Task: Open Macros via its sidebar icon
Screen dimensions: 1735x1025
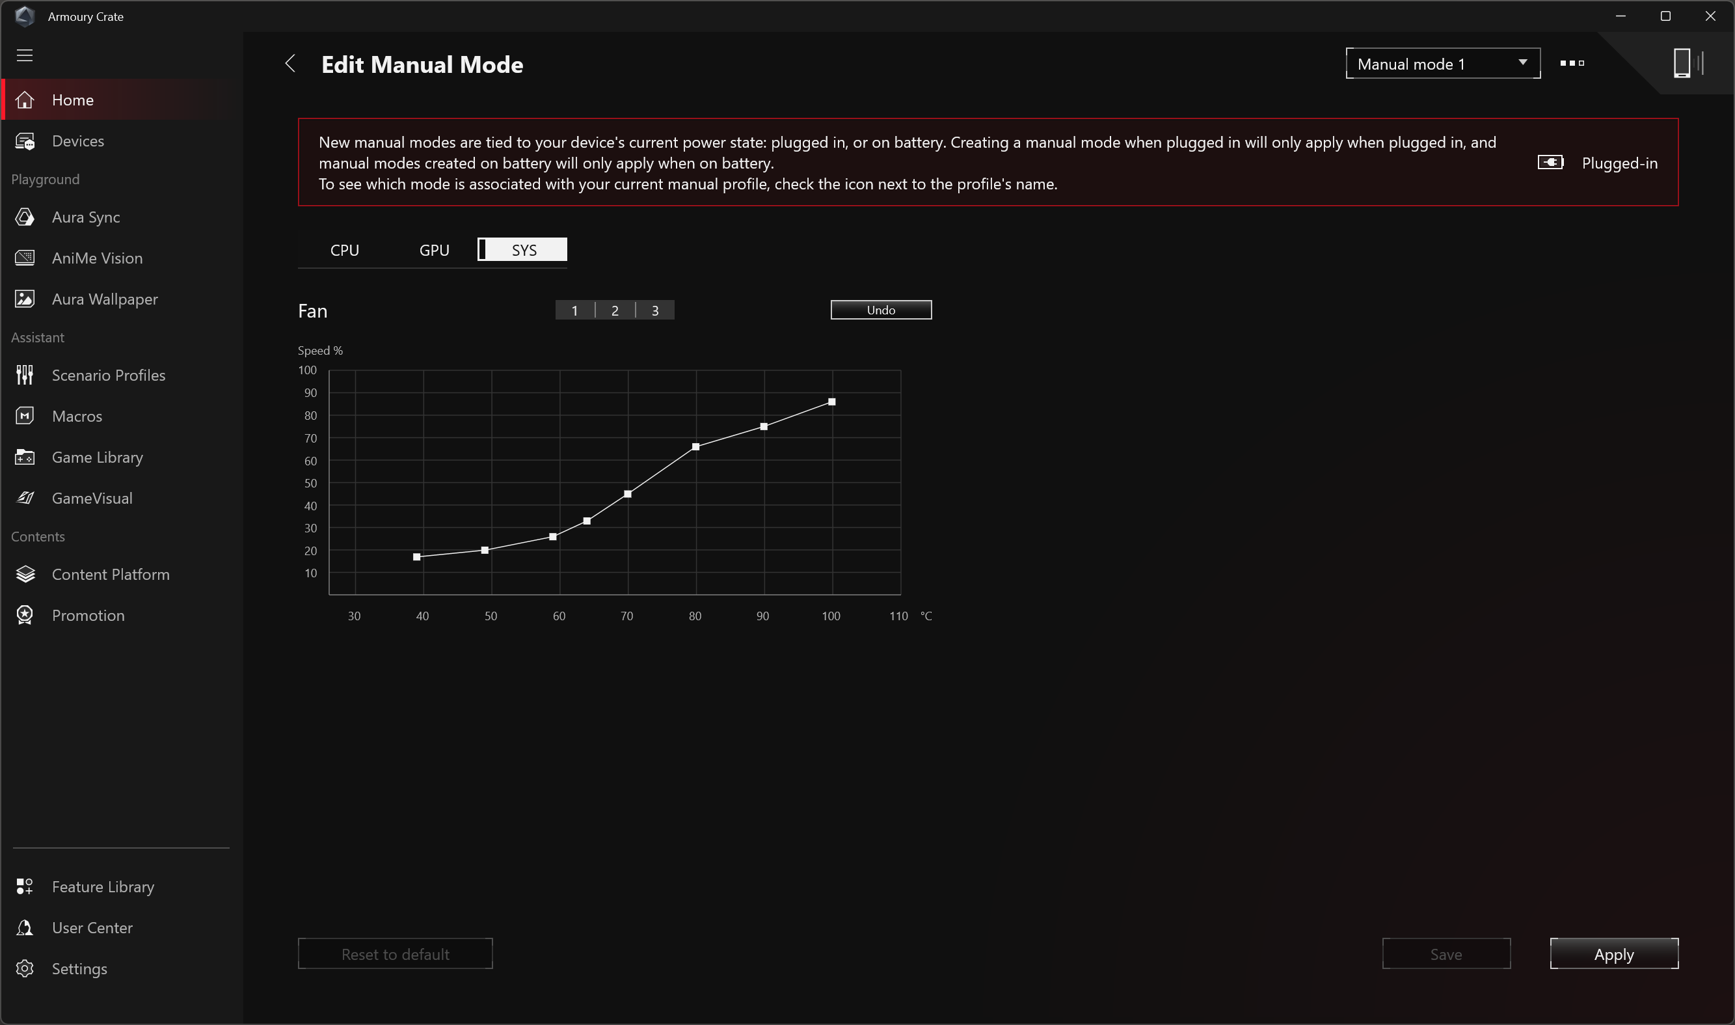Action: pyautogui.click(x=25, y=416)
